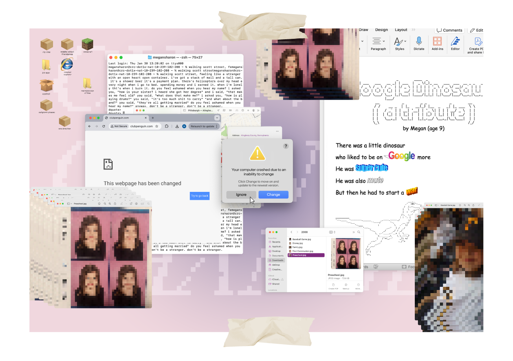Viewport: 513px width, 361px height.
Task: Open Chrome downloads tray icon
Action: click(x=177, y=126)
